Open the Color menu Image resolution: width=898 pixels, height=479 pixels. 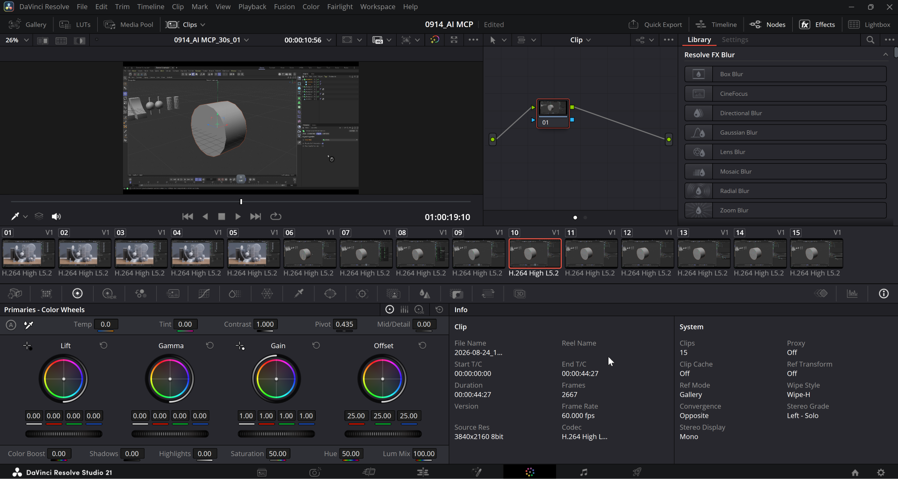click(311, 7)
